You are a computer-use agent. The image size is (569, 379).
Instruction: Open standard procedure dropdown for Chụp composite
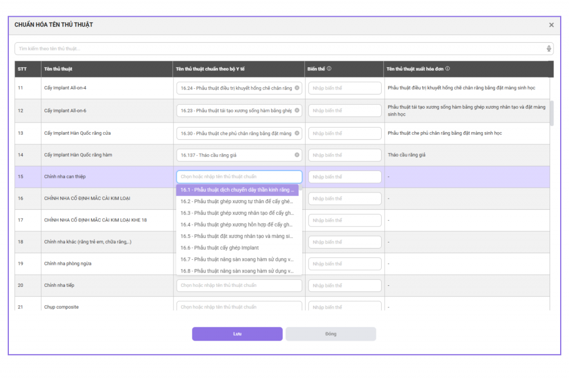pyautogui.click(x=239, y=306)
